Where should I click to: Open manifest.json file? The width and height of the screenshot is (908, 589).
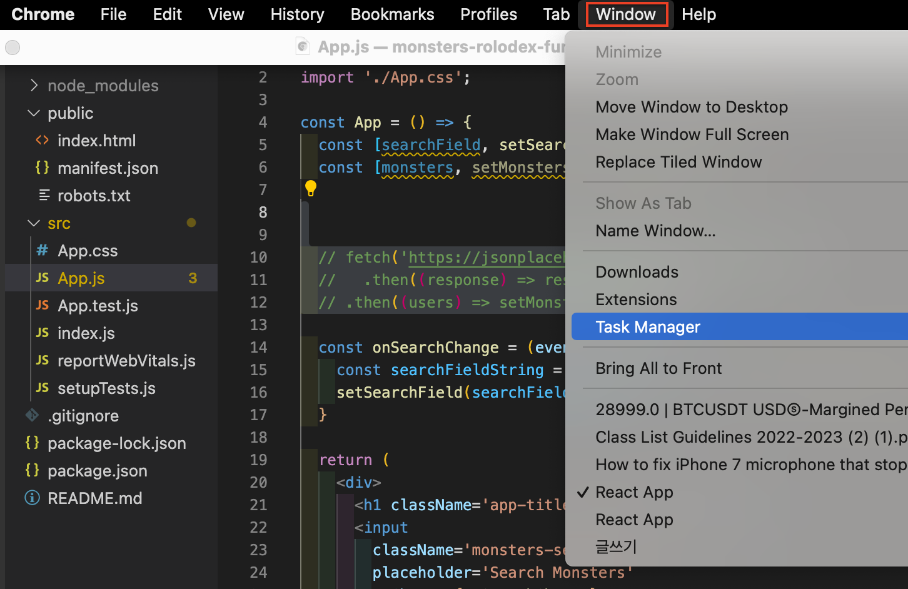[x=108, y=168]
